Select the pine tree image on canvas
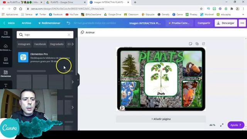Viewport: 247px width, 139px height. [130, 64]
